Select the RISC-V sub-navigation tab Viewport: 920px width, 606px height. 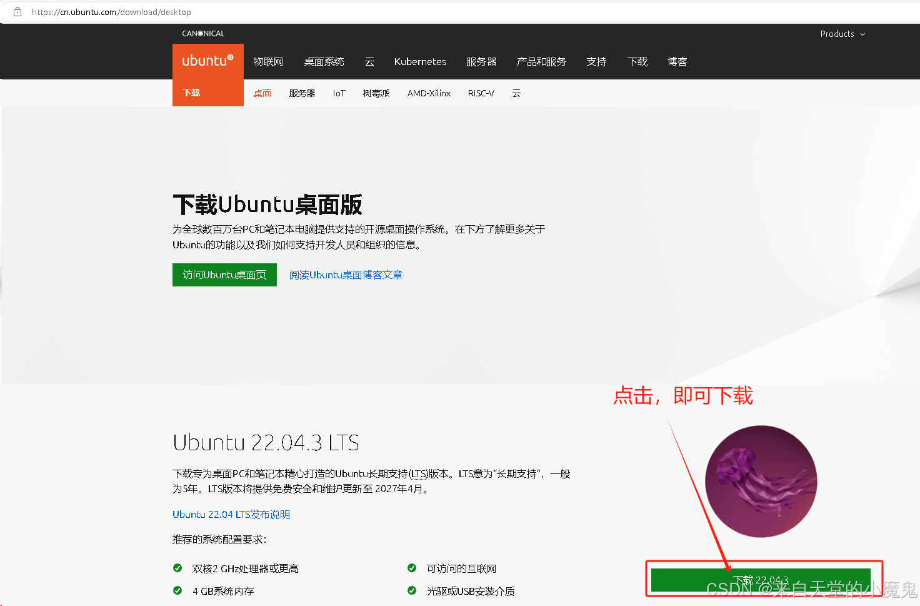(x=481, y=93)
